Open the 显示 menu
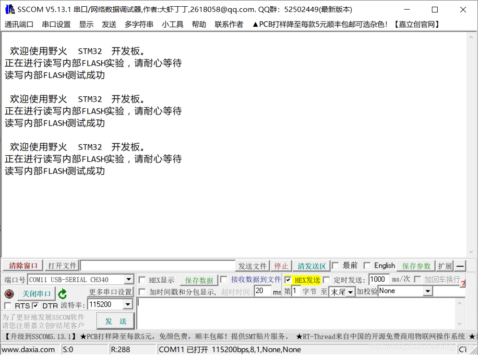 tap(86, 24)
